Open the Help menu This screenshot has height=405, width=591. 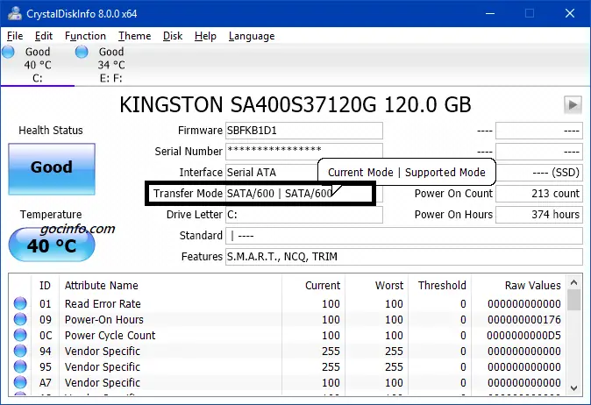(x=205, y=36)
